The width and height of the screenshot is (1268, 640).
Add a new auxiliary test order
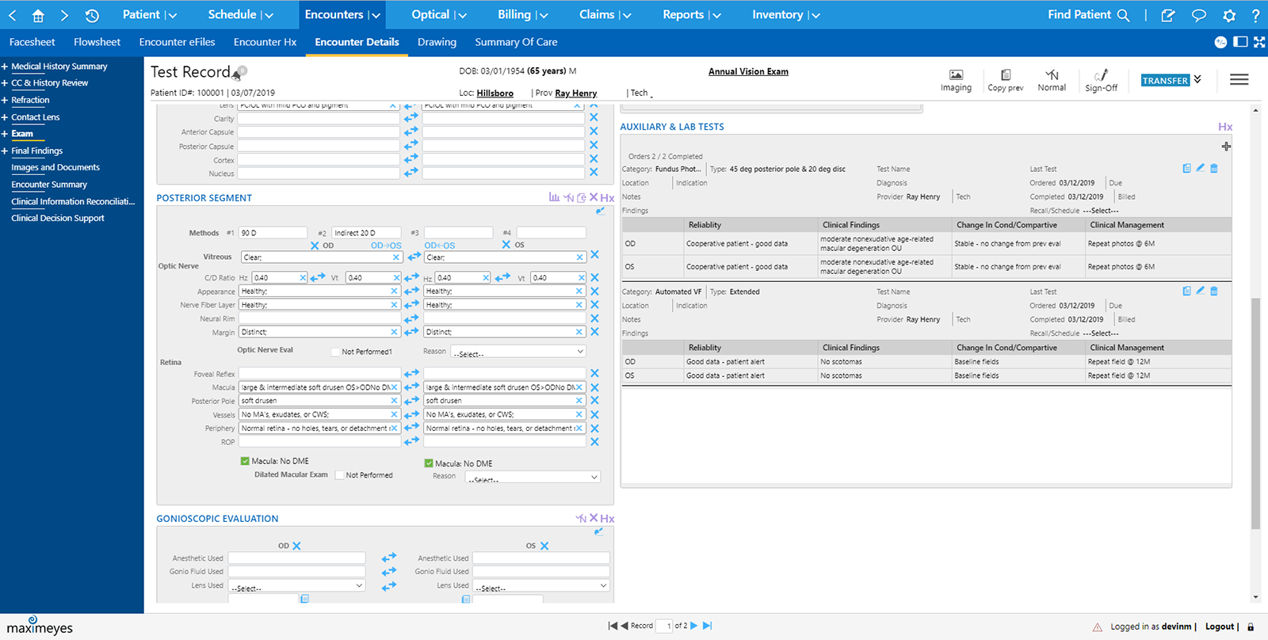point(1226,147)
